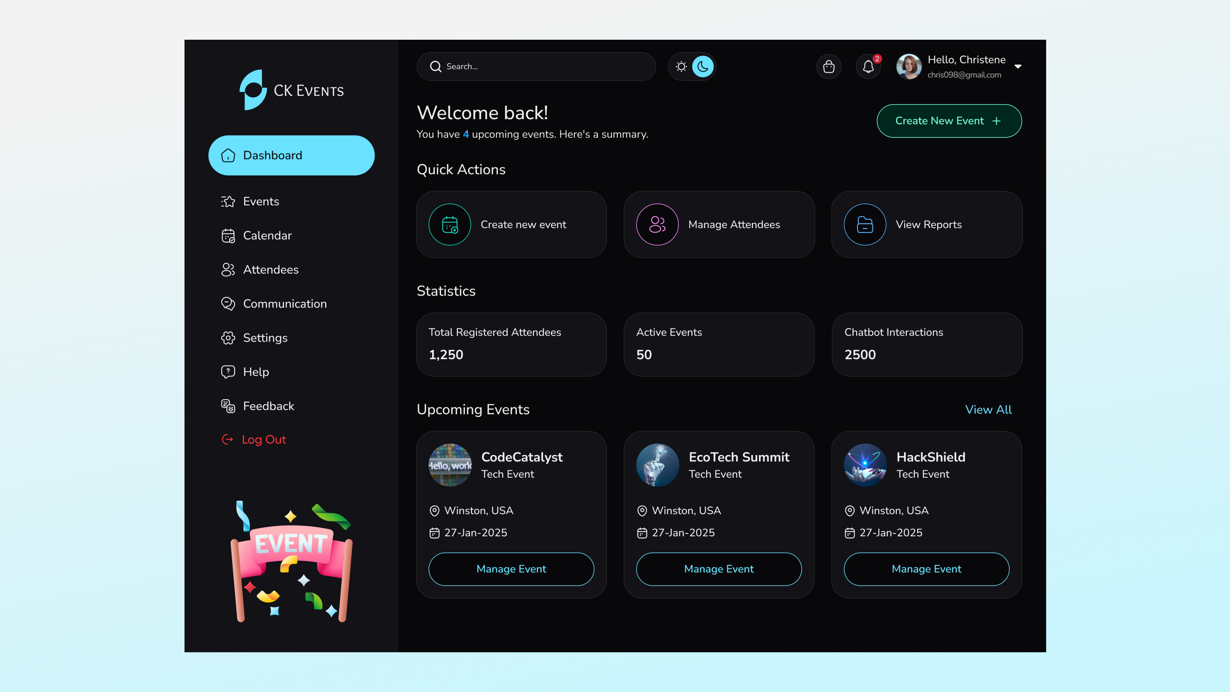This screenshot has height=692, width=1230.
Task: Click the calendar-plus icon in Create new event
Action: coord(449,225)
